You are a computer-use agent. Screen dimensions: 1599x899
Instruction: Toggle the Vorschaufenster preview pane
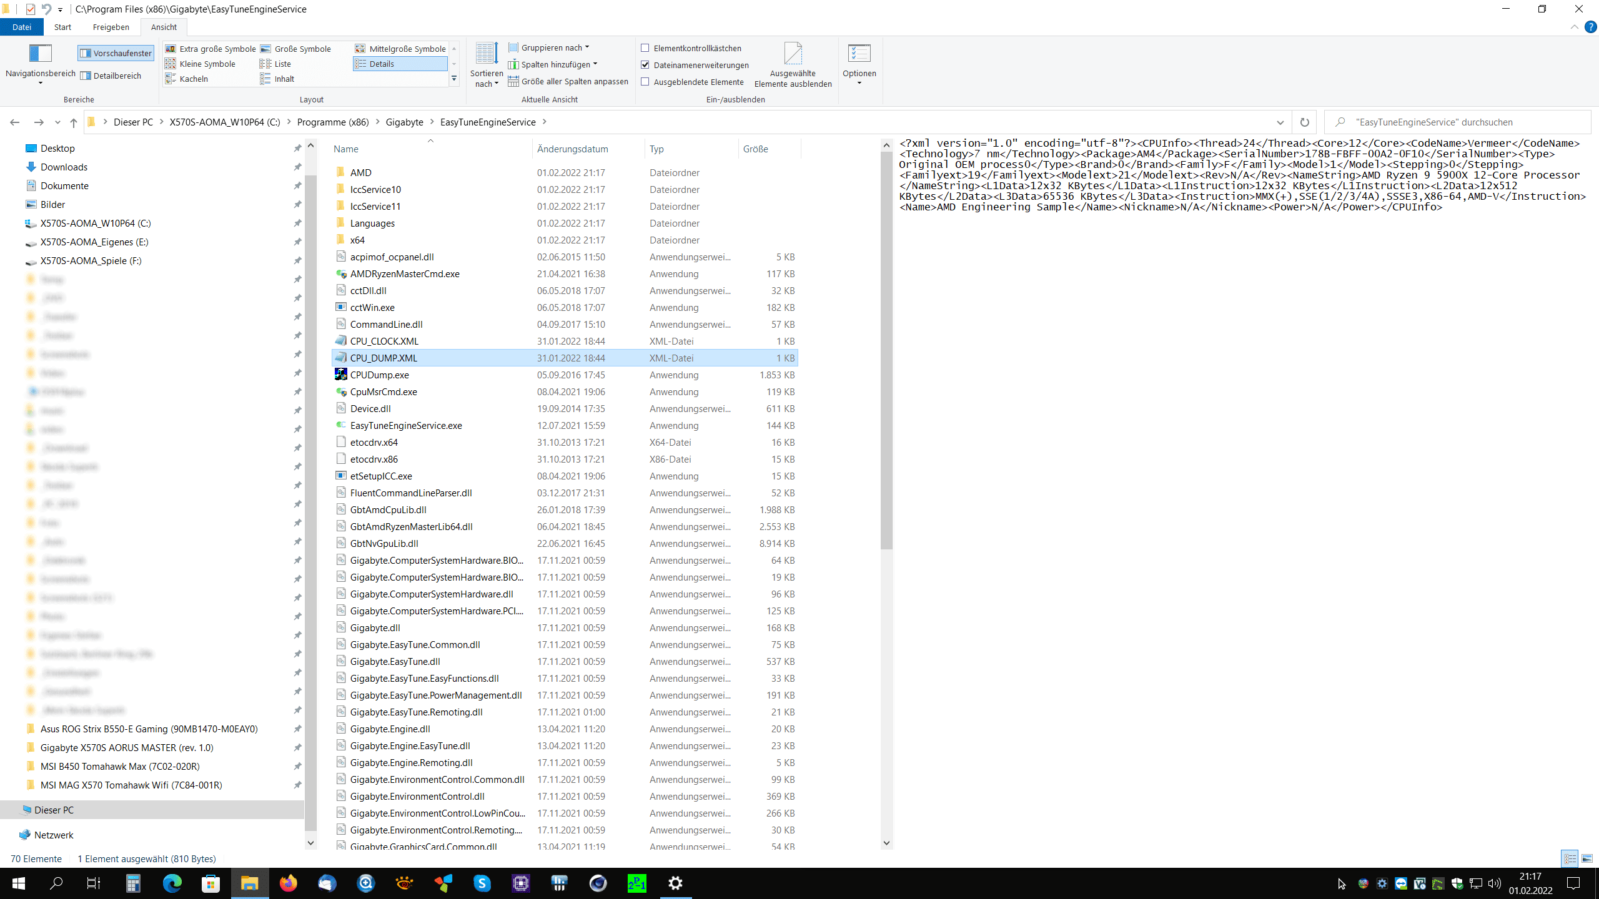[x=116, y=53]
